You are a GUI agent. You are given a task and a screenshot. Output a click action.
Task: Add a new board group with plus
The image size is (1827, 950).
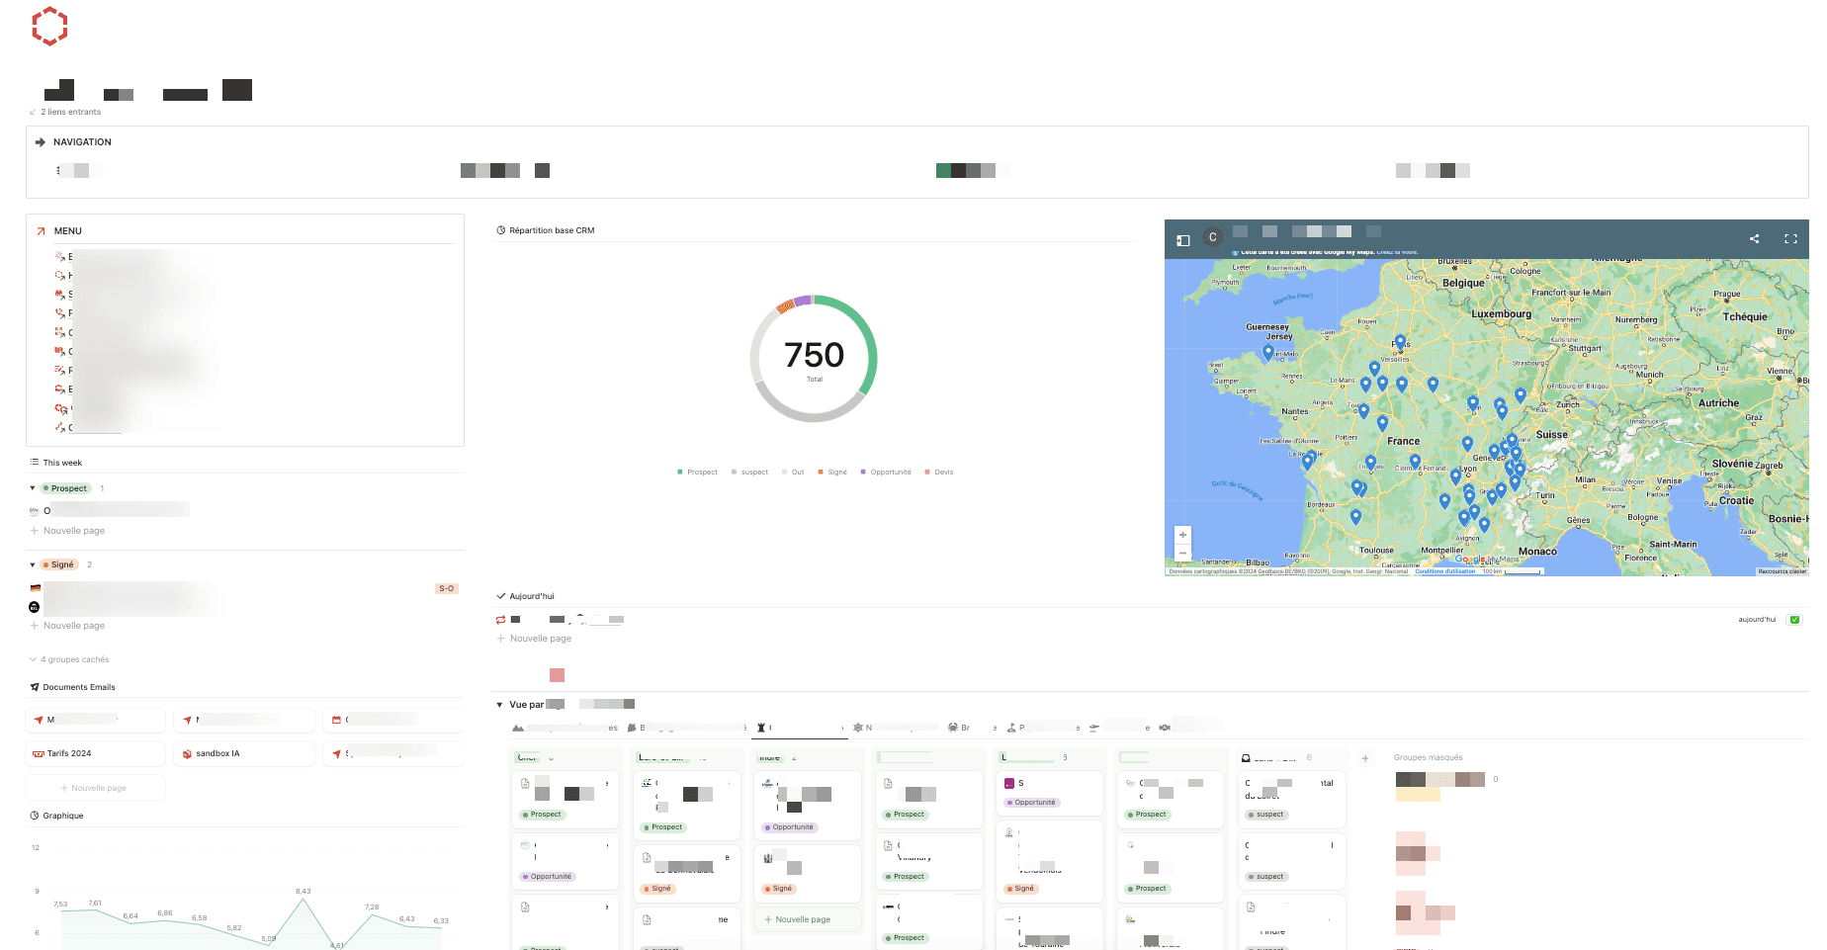(x=1365, y=758)
